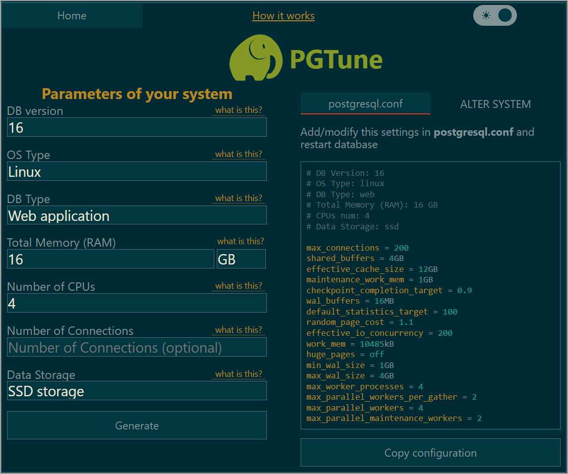Viewport: 568px width, 474px height.
Task: Switch to the postgresql.conf tab
Action: point(366,104)
